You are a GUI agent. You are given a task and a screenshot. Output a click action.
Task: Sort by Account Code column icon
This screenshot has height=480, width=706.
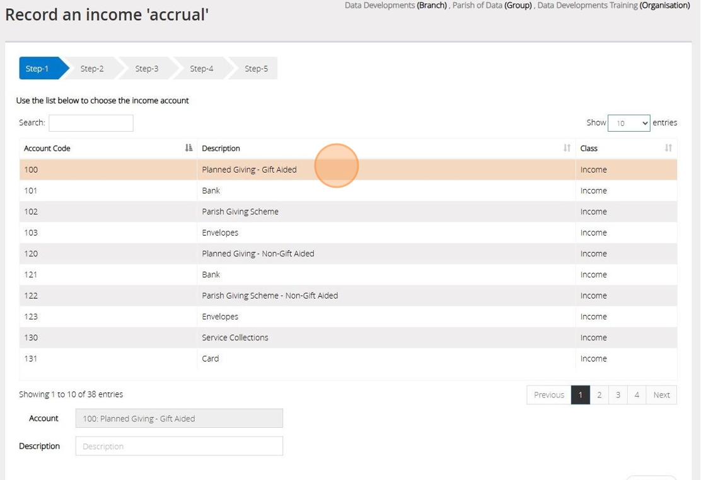188,148
